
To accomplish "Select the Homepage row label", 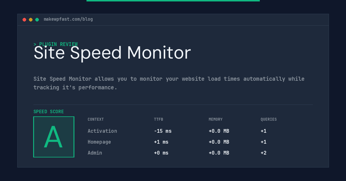I will [x=99, y=142].
